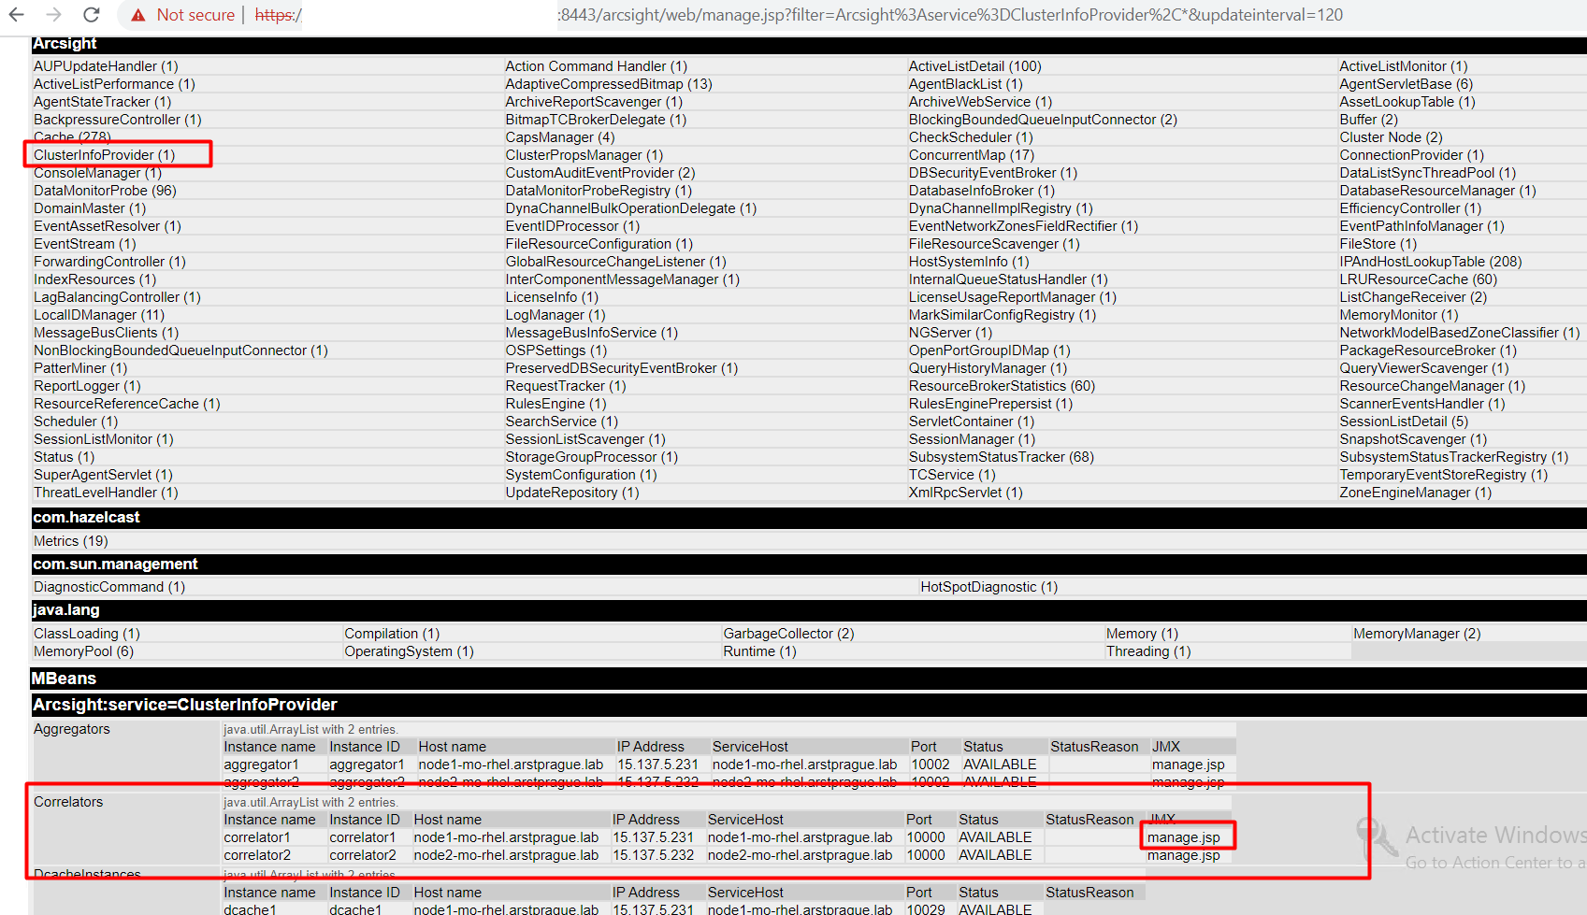The height and width of the screenshot is (915, 1587).
Task: Open correlator1's manage.jsp link
Action: 1184,837
